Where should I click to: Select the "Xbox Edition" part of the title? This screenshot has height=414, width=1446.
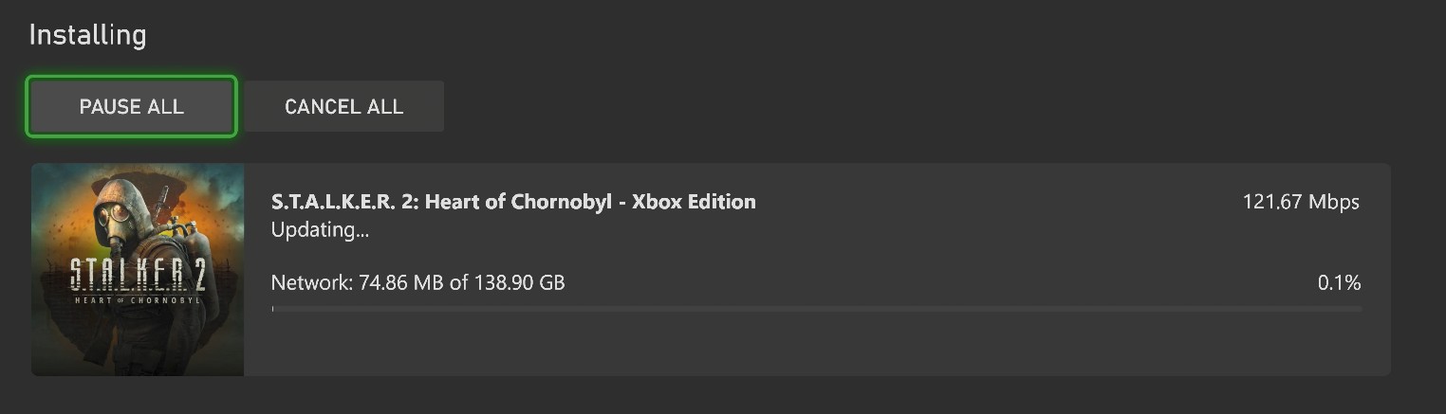click(x=694, y=202)
